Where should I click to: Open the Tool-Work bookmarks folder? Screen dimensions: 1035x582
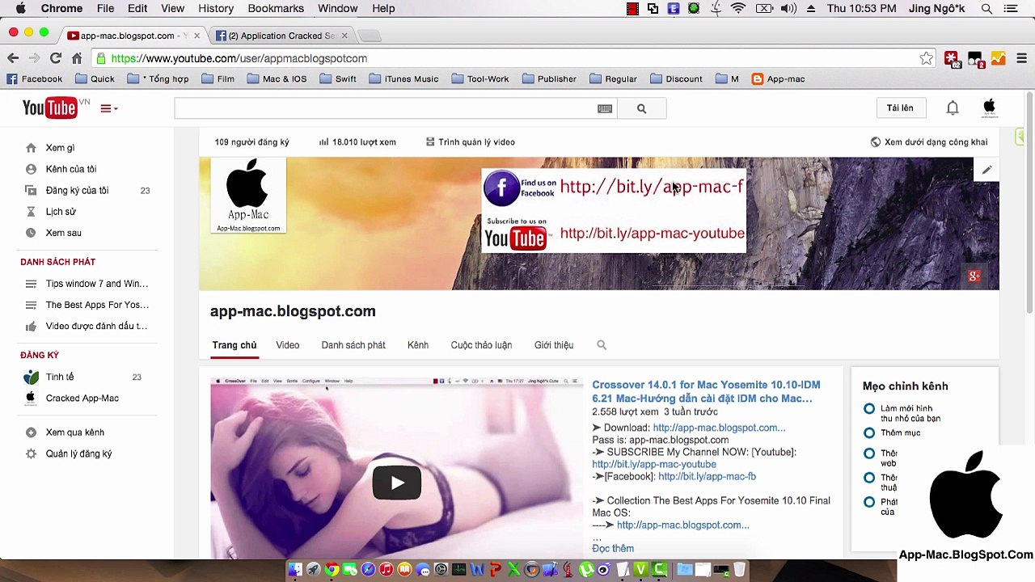480,78
